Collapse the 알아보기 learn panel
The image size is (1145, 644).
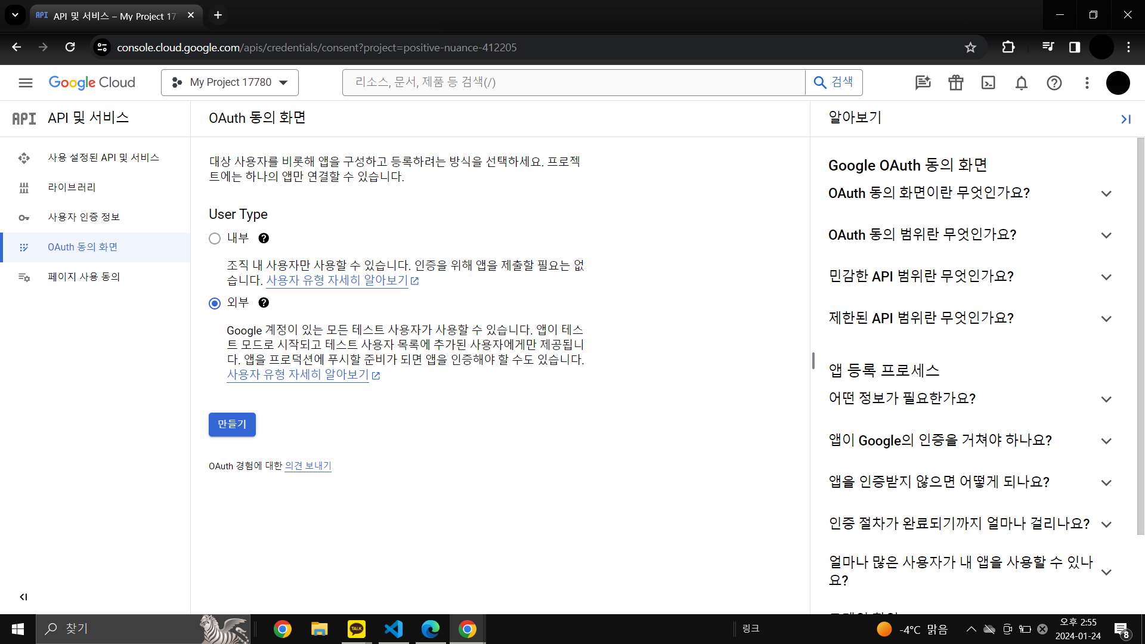click(x=1125, y=119)
